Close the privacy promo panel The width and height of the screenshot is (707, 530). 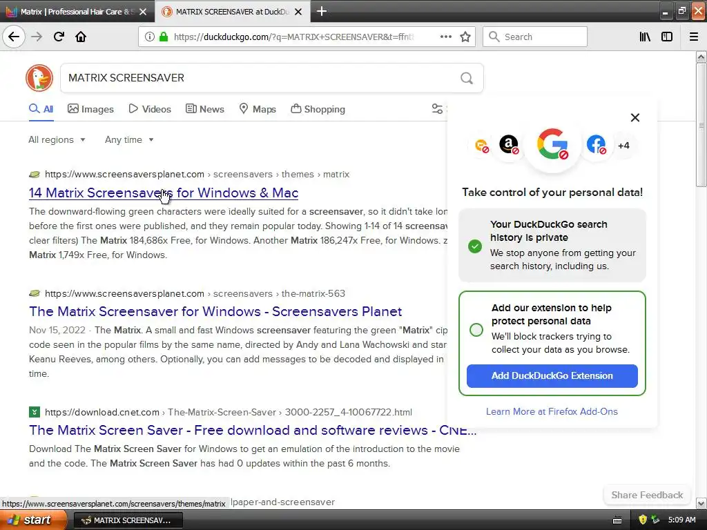635,117
